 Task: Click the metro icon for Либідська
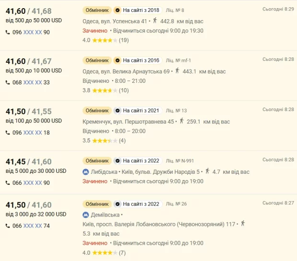(86, 172)
